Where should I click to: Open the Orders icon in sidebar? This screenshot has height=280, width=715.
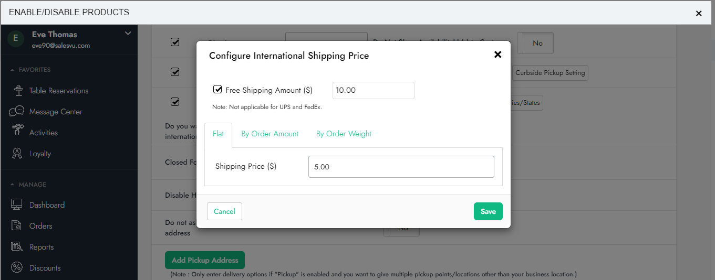click(17, 226)
